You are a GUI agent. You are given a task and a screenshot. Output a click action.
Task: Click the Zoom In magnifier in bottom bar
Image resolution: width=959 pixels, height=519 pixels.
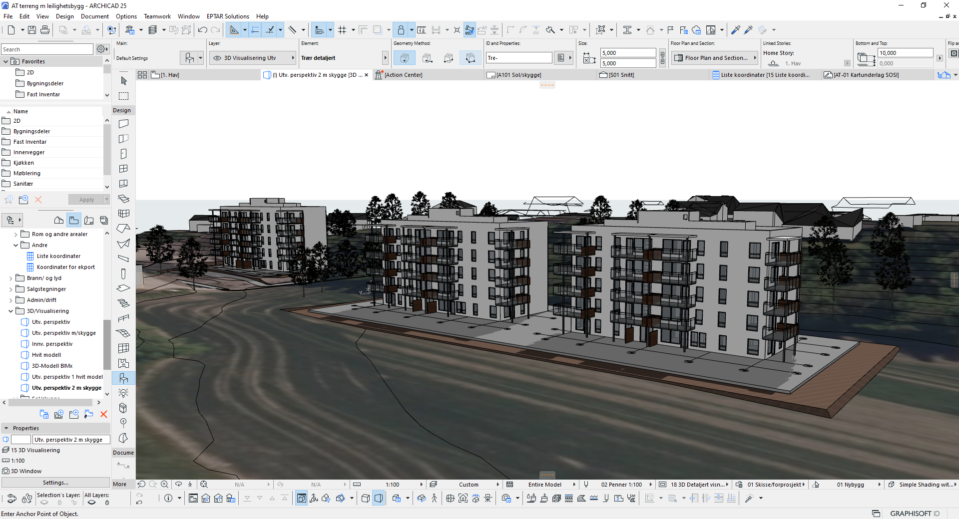[x=164, y=484]
